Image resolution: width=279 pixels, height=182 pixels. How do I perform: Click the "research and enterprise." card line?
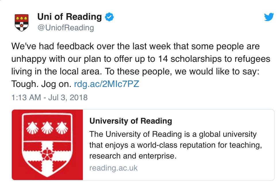click(x=133, y=156)
